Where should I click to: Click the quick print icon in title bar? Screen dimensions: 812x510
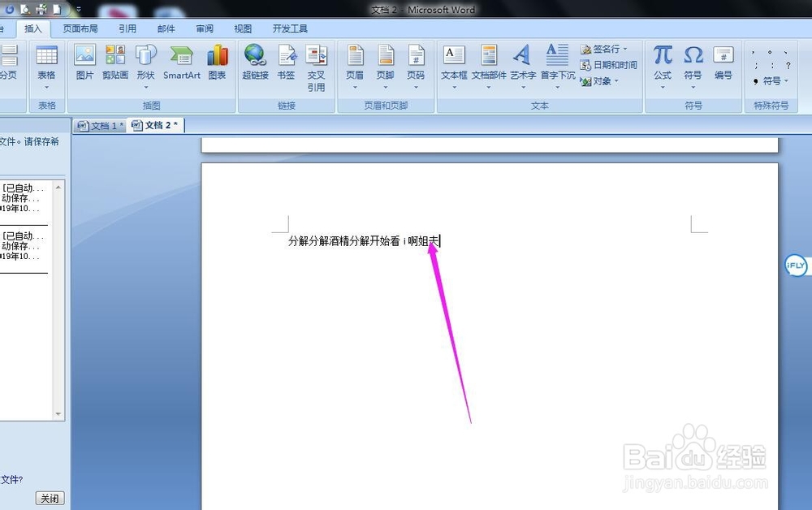point(41,9)
